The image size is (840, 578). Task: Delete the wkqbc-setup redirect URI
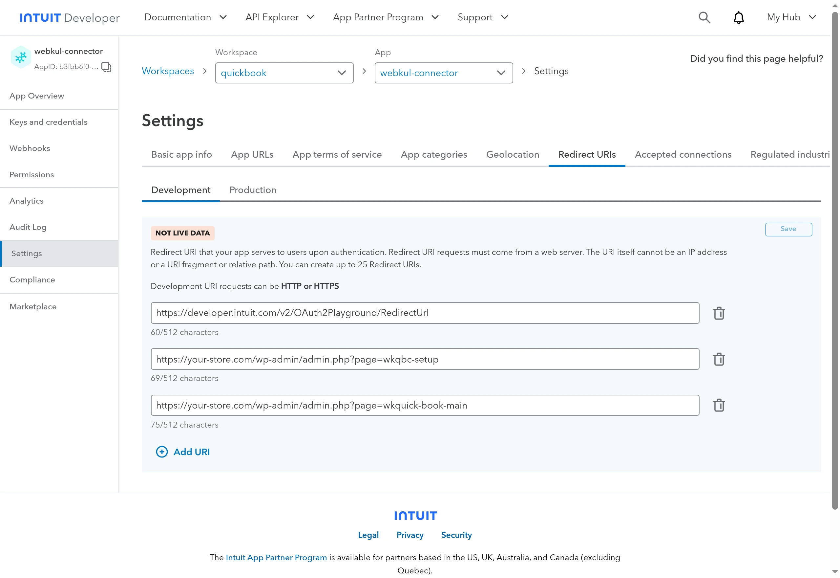719,359
